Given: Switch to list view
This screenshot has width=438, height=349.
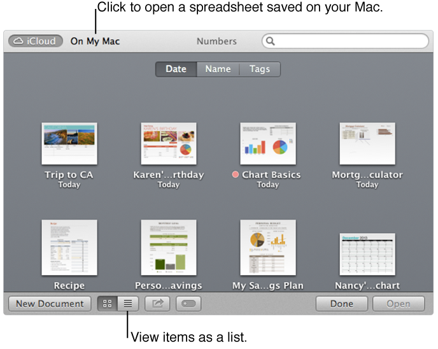Looking at the screenshot, I should tap(128, 304).
